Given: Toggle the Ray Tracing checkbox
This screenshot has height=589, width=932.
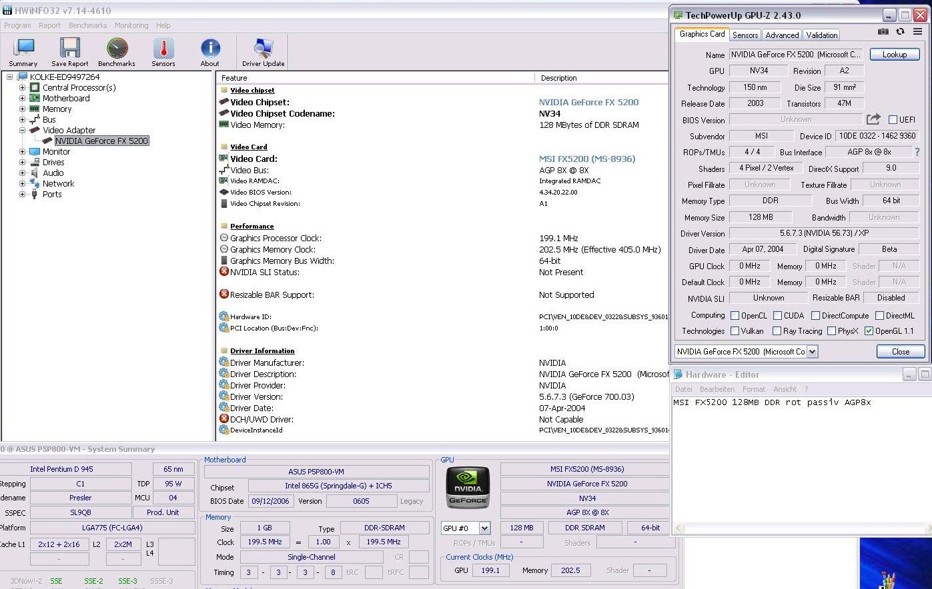Looking at the screenshot, I should (x=777, y=331).
